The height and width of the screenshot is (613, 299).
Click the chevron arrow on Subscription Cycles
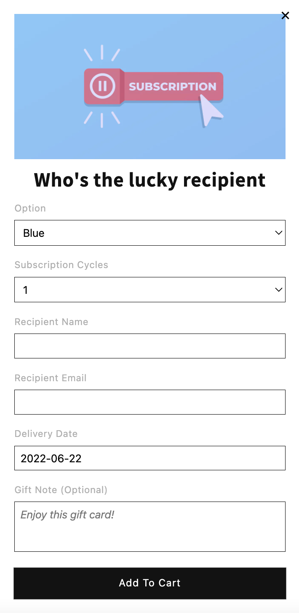(278, 290)
